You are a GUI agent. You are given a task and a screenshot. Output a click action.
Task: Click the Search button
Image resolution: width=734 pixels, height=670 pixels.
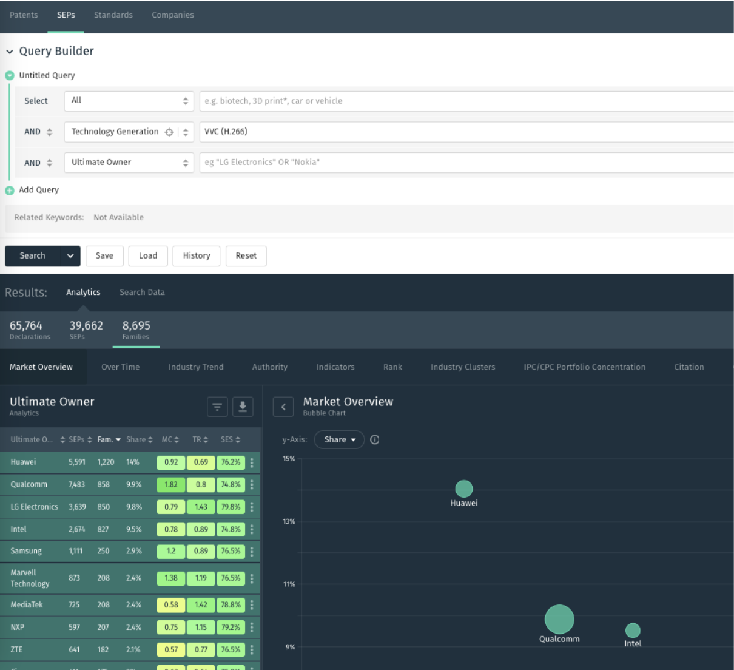coord(33,256)
